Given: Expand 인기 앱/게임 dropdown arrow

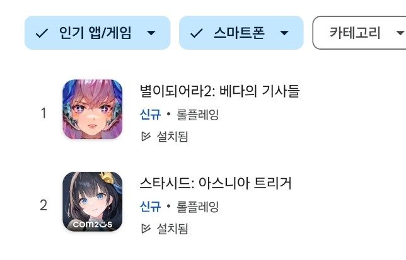Looking at the screenshot, I should (151, 33).
